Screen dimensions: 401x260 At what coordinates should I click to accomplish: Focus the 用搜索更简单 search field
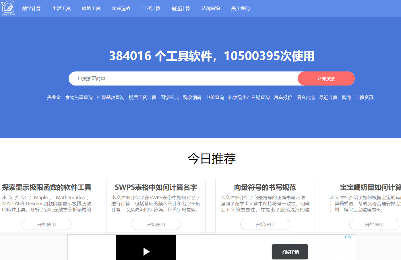(184, 79)
